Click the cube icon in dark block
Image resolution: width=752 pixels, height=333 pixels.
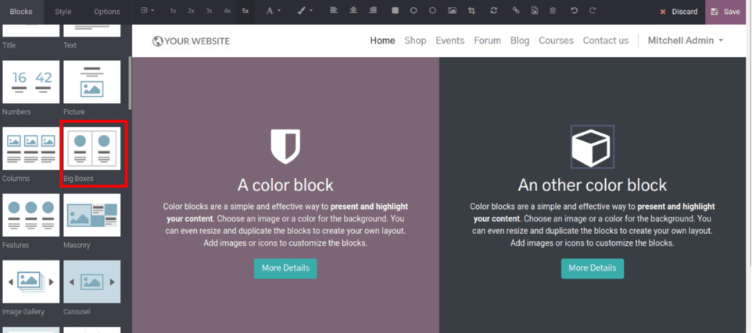click(x=593, y=147)
